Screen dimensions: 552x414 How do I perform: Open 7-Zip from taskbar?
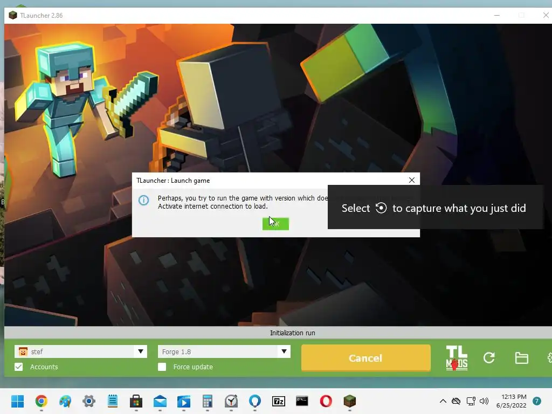(x=279, y=401)
